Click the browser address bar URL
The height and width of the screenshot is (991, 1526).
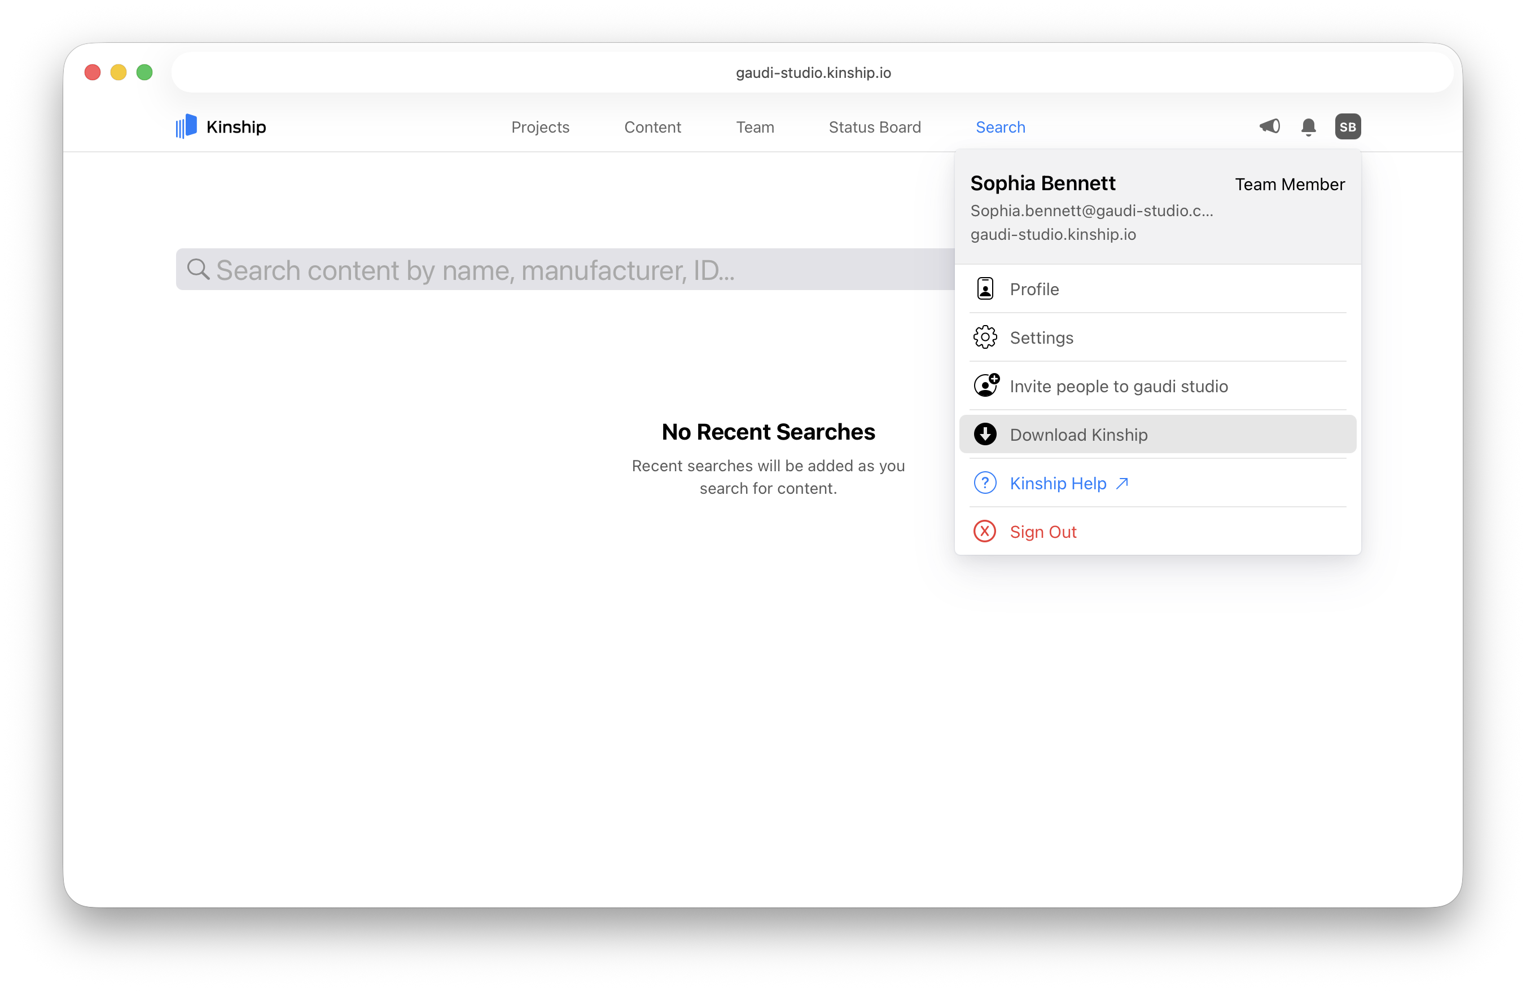tap(813, 72)
